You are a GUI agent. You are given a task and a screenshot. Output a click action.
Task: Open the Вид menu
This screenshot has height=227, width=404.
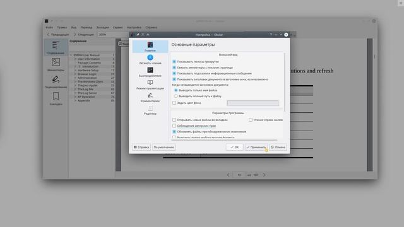[74, 27]
